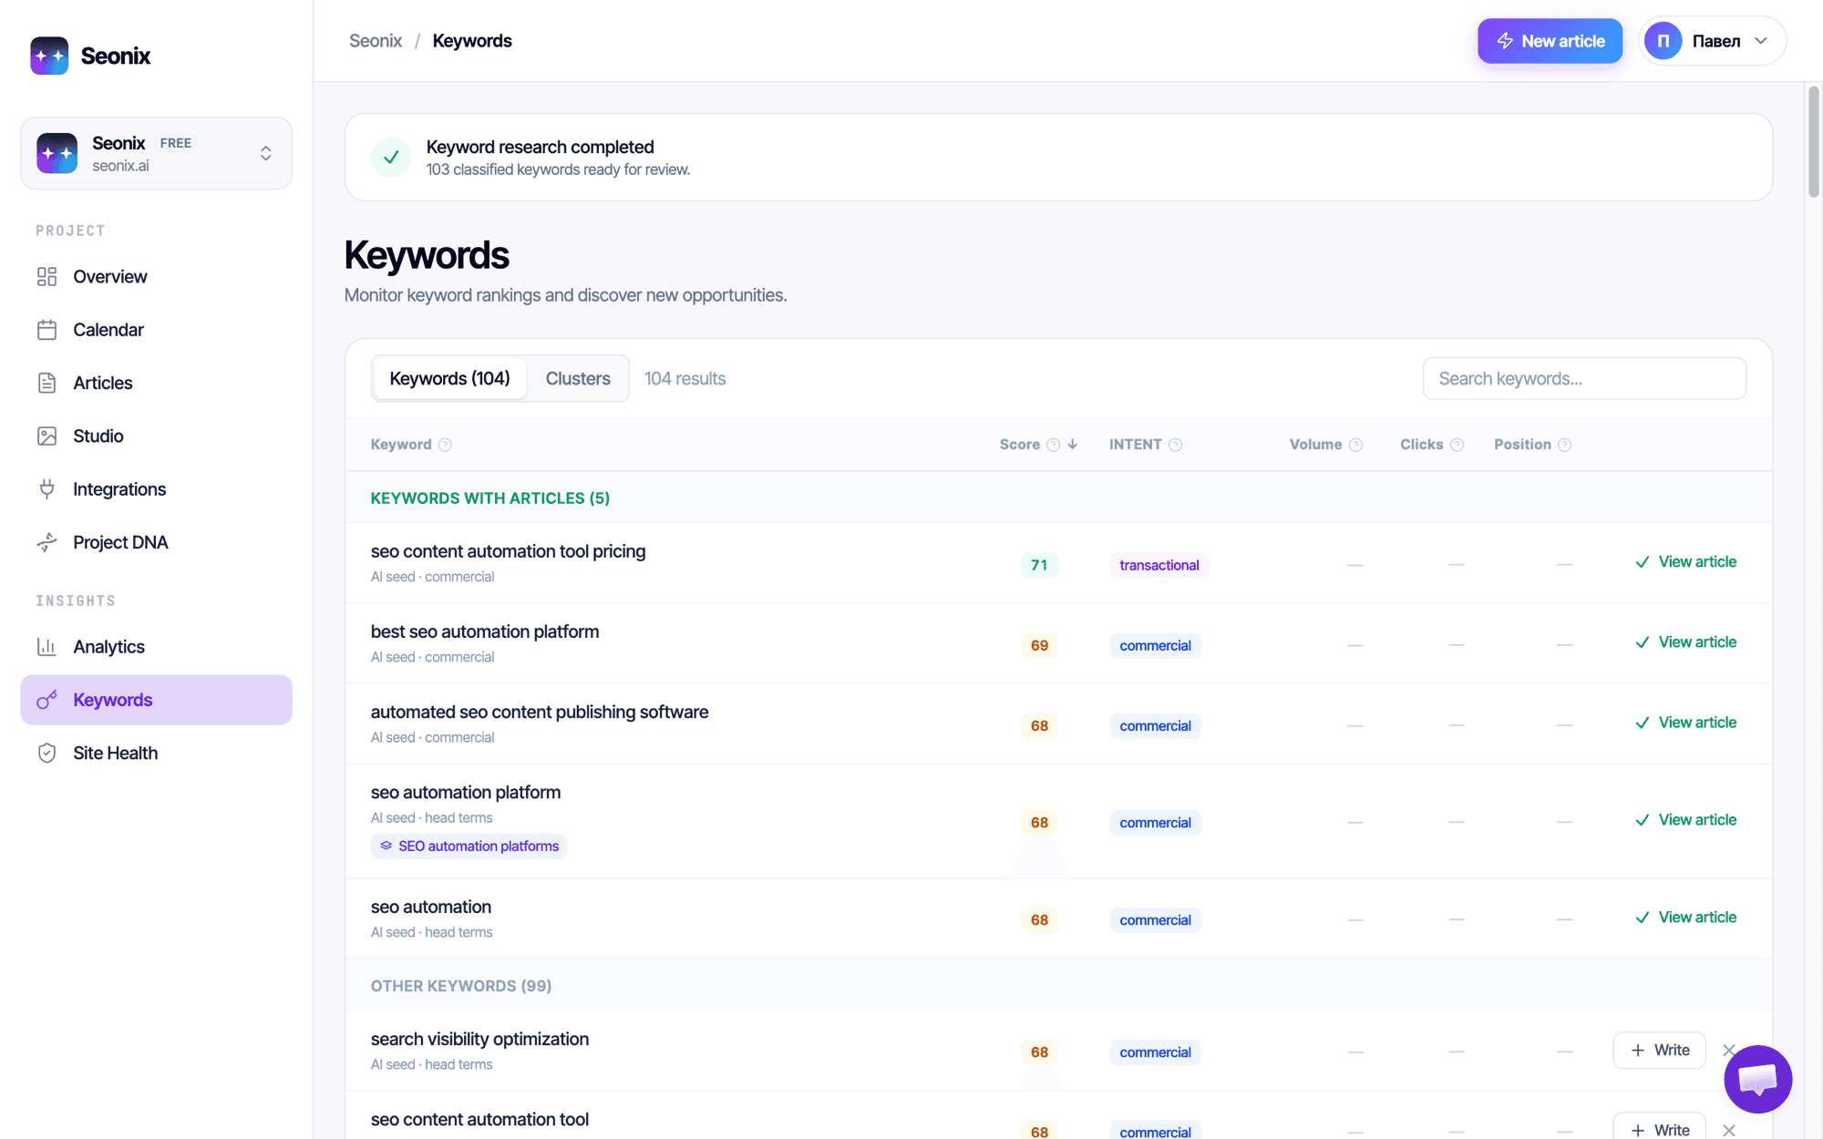Viewport: 1823px width, 1139px height.
Task: View article for automated seo content publishing software
Action: [x=1685, y=723]
